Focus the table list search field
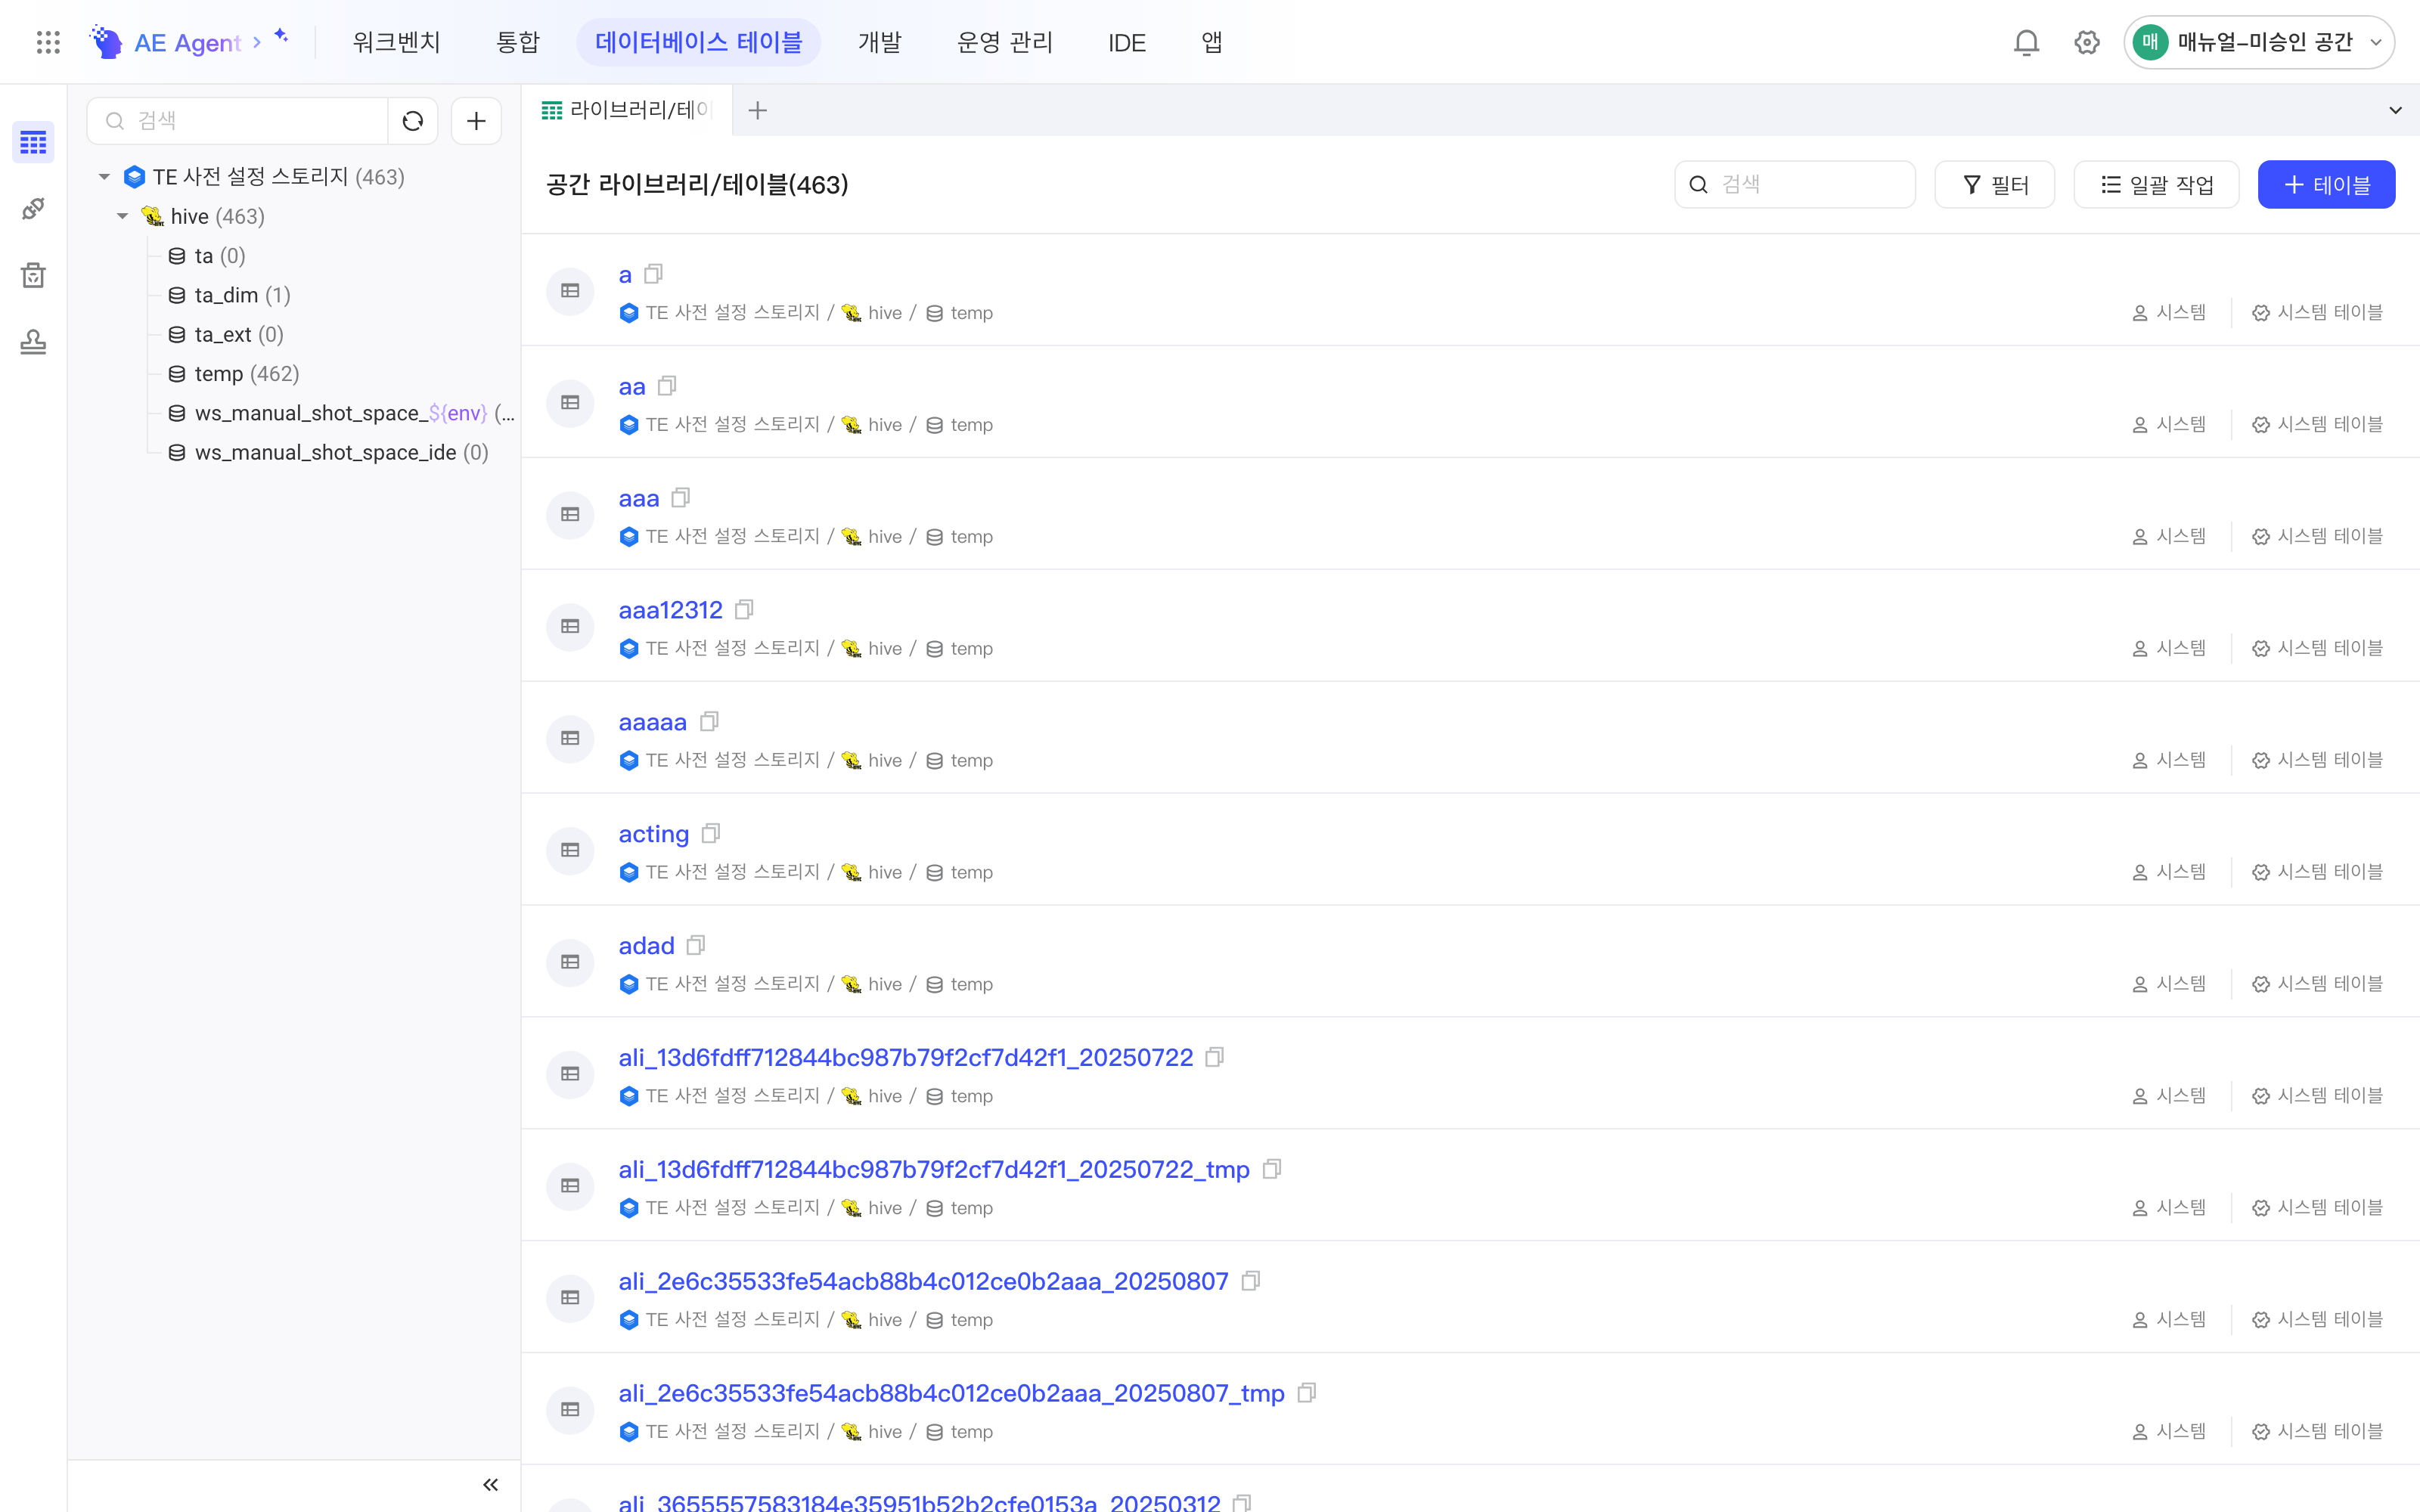This screenshot has height=1512, width=2420. point(1795,184)
